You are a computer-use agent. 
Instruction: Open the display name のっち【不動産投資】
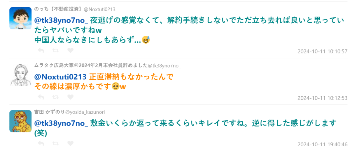click(x=59, y=9)
